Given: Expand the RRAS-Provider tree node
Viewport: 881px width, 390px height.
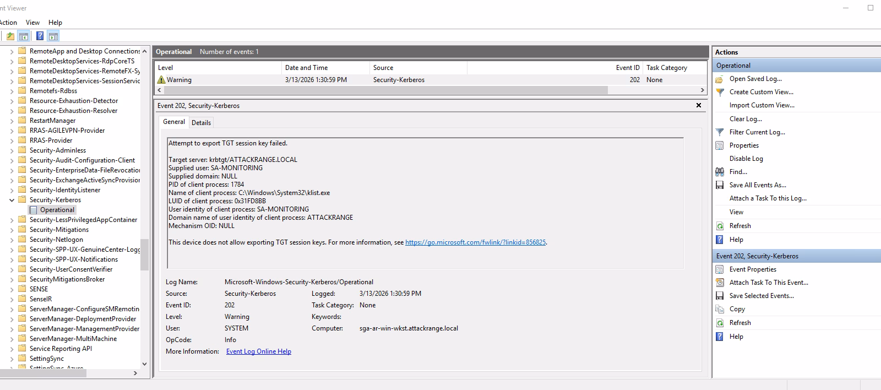Looking at the screenshot, I should (12, 140).
